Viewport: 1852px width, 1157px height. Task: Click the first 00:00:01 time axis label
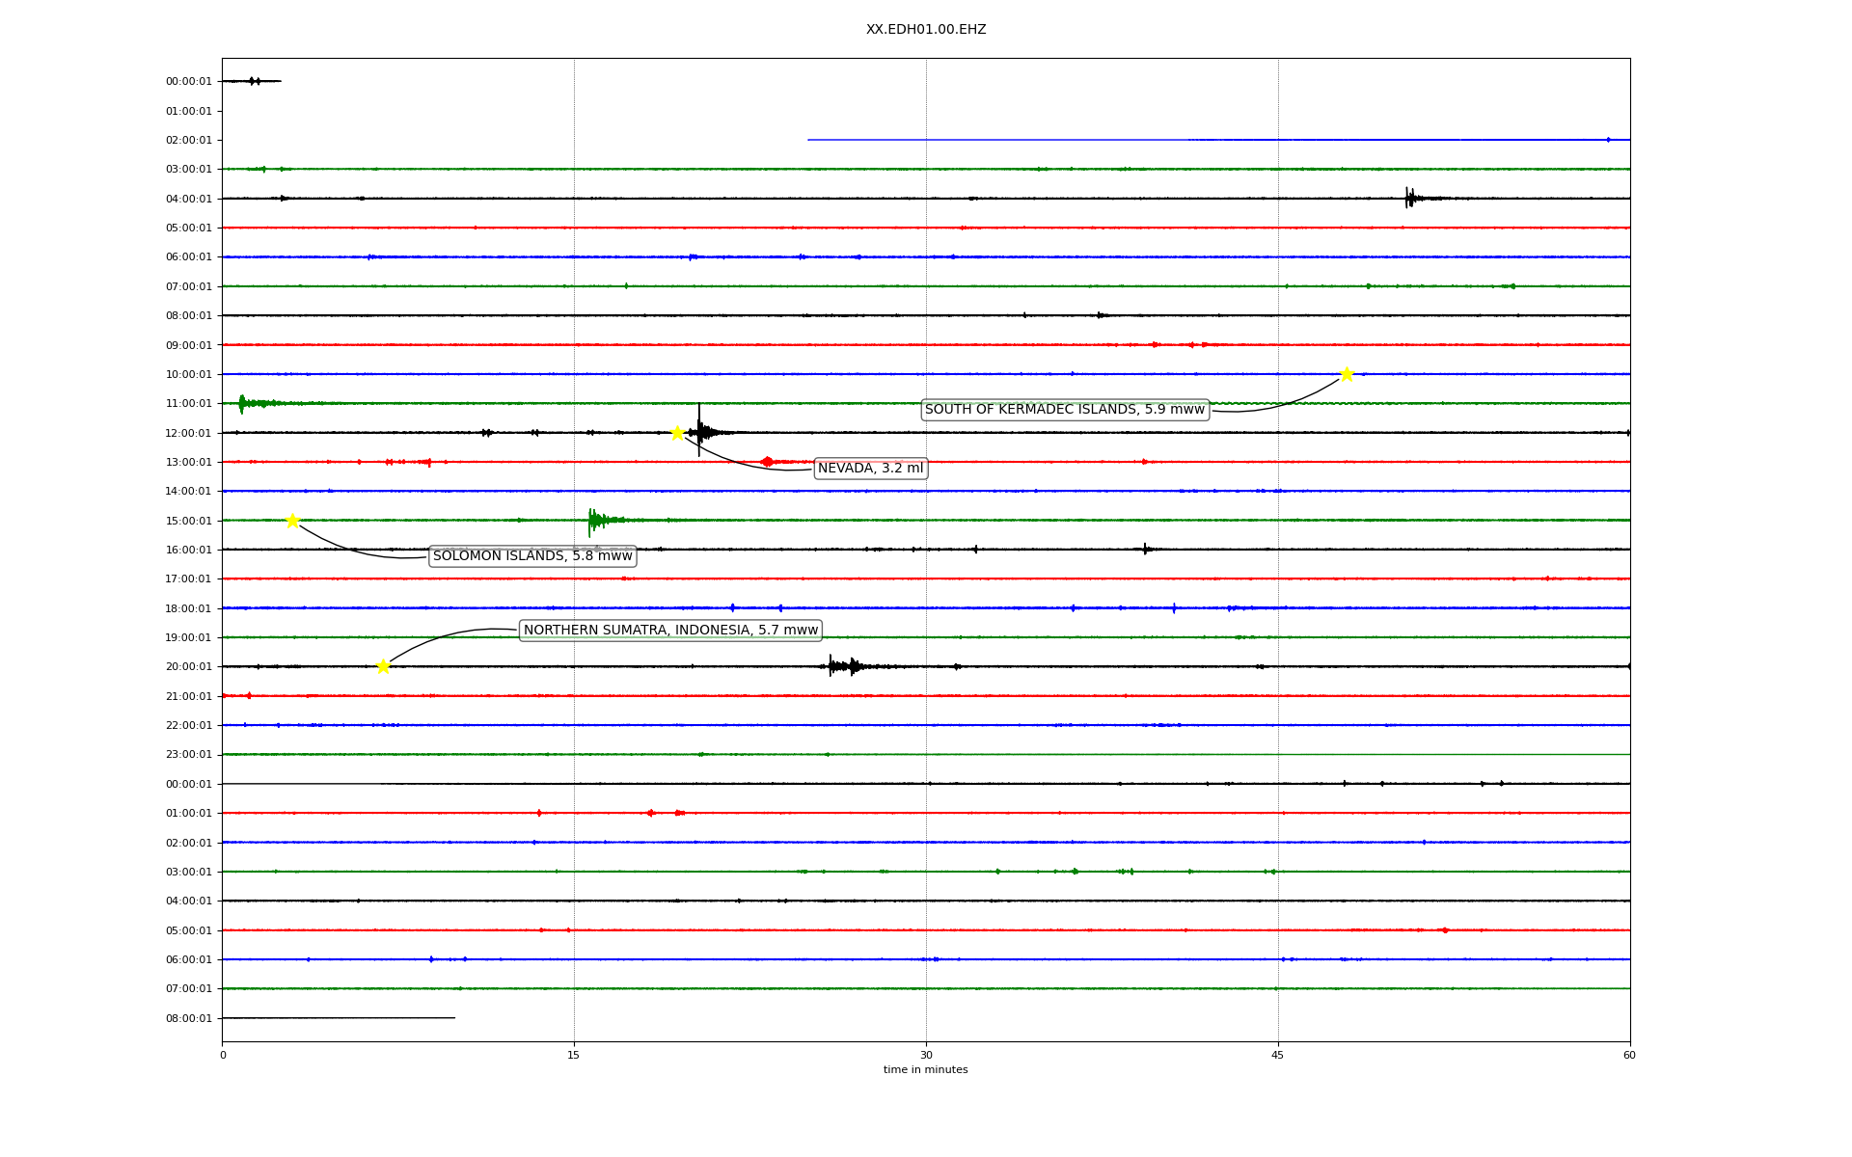click(188, 82)
